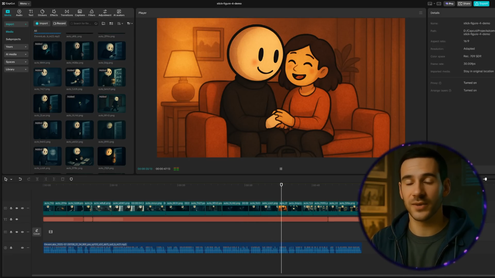
Task: Open main video track more options
Action: click(28, 208)
